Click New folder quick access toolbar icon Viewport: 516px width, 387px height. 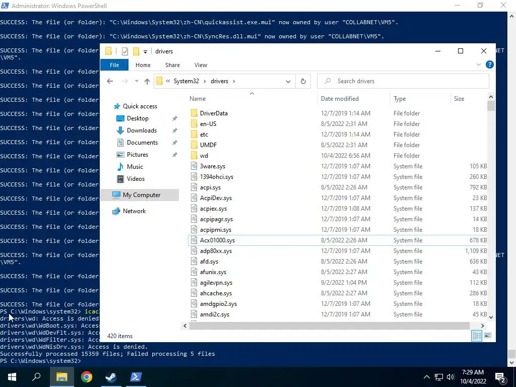136,51
